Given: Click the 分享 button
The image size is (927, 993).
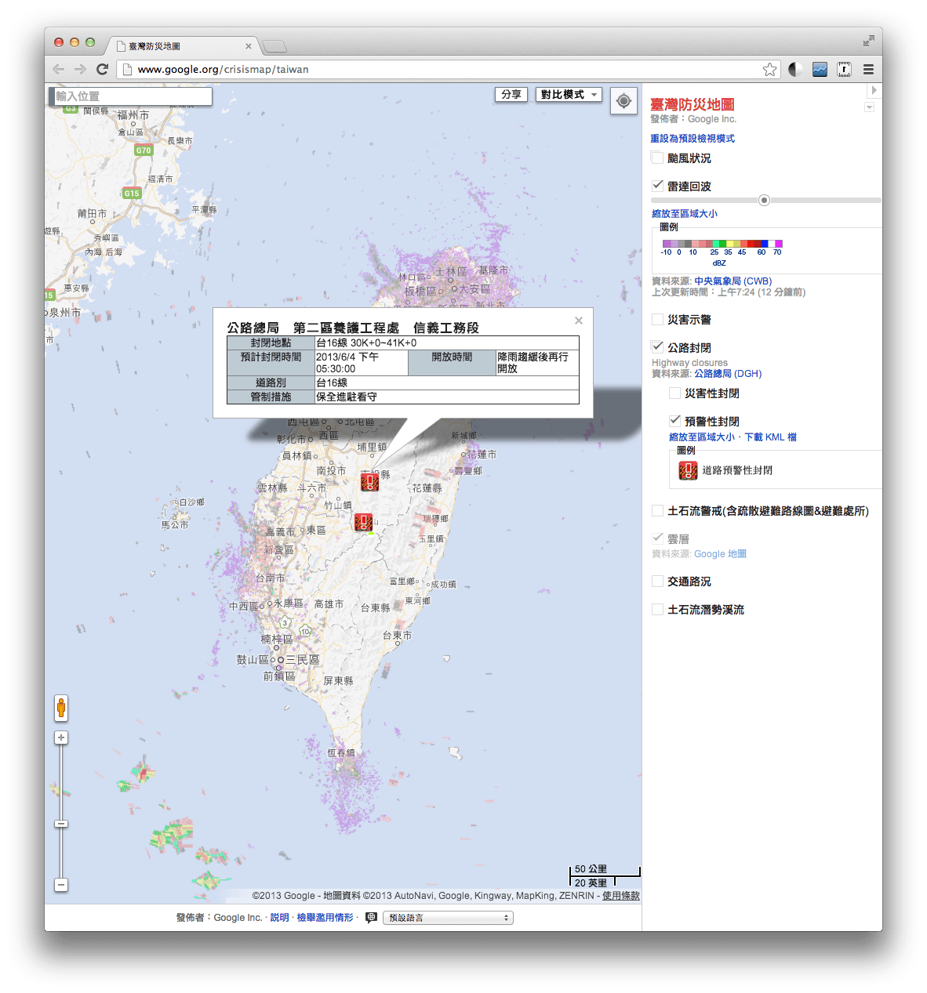Looking at the screenshot, I should pos(511,94).
